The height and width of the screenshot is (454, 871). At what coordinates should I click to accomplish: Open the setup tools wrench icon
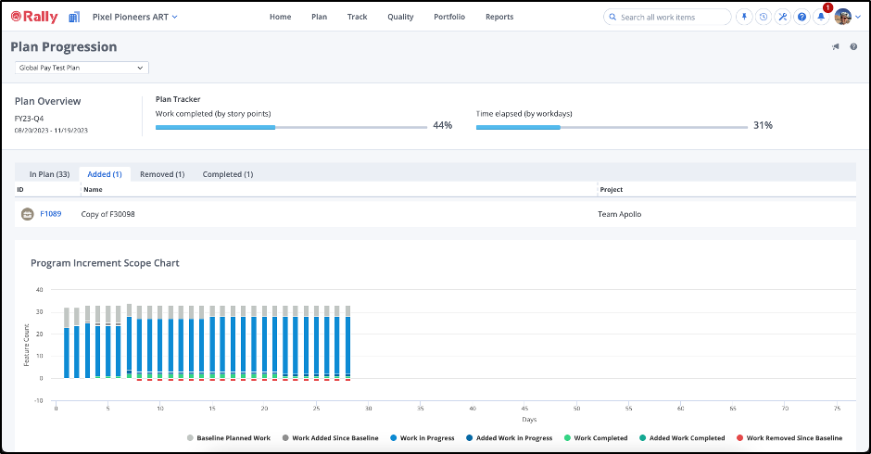point(782,17)
